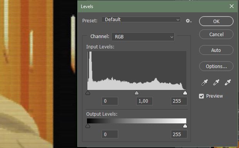Open the Options... dialog
The height and width of the screenshot is (148, 239).
(x=216, y=66)
